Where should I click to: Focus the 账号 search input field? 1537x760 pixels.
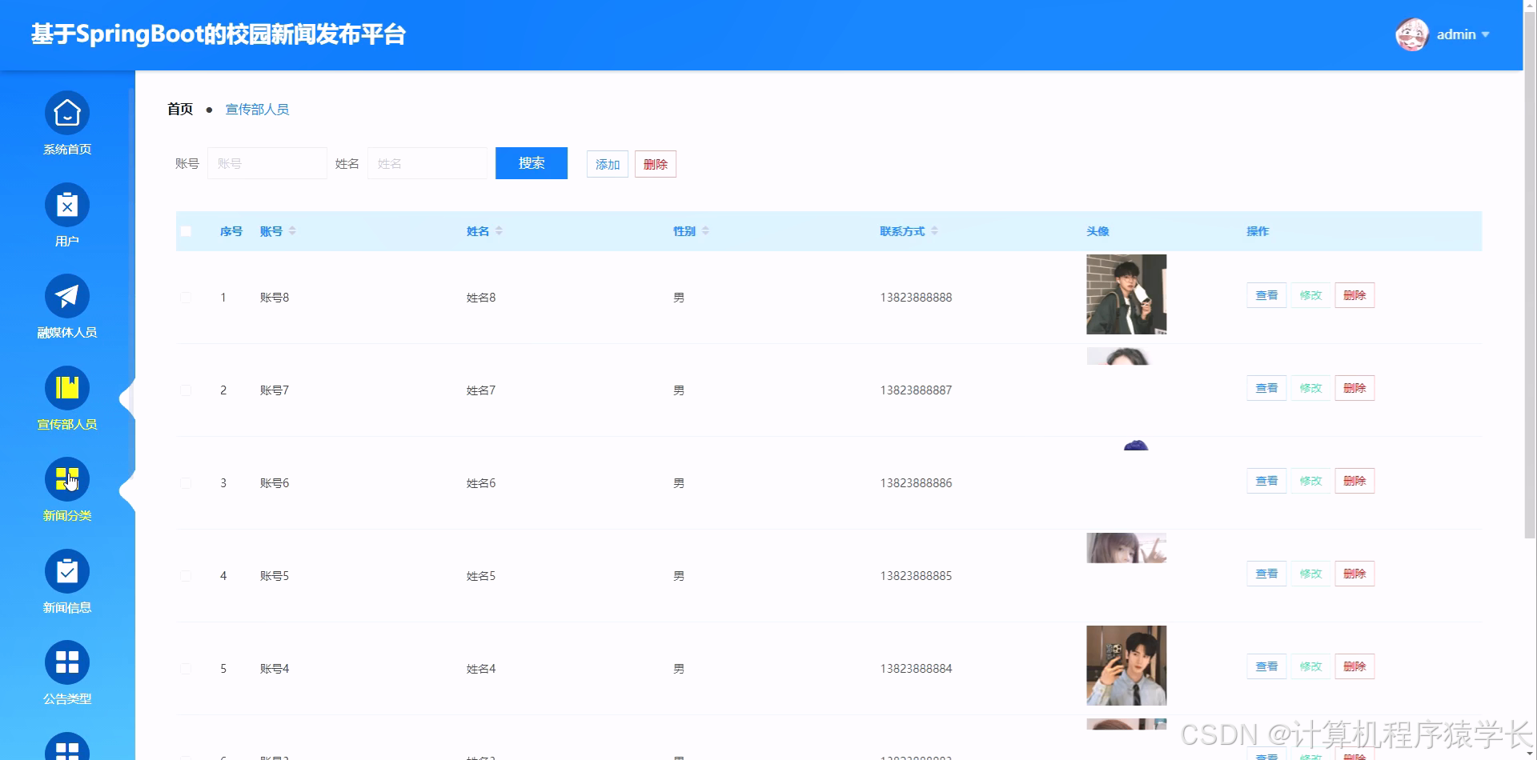(267, 163)
